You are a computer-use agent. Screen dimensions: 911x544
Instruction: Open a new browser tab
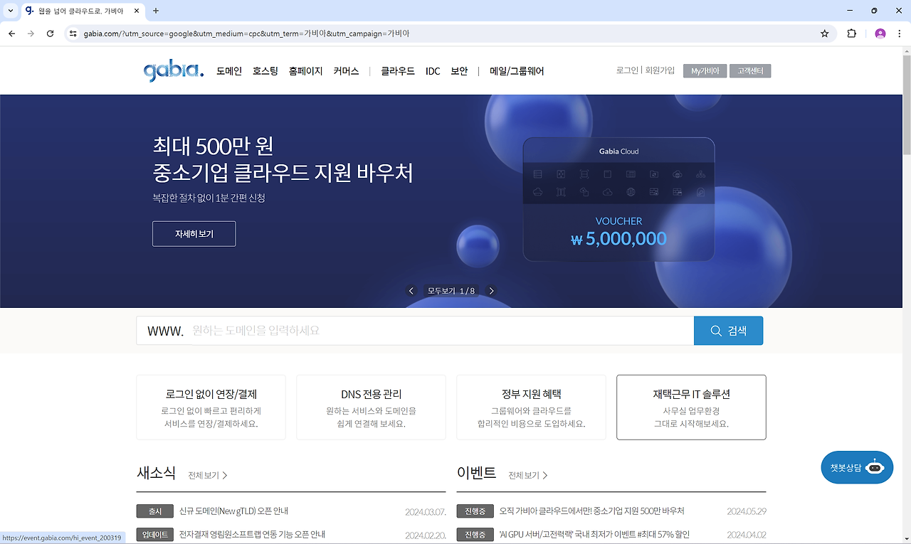156,11
